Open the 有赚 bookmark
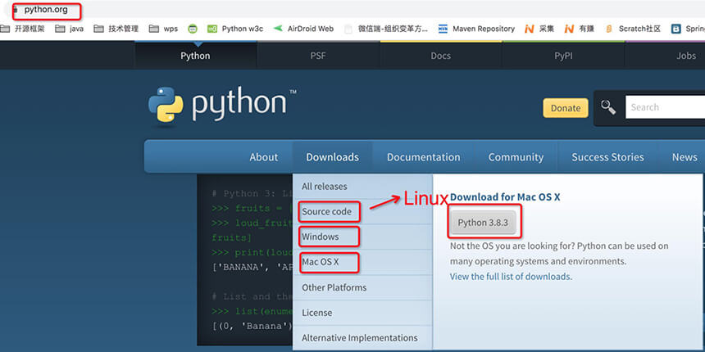Image resolution: width=705 pixels, height=352 pixels. click(579, 29)
